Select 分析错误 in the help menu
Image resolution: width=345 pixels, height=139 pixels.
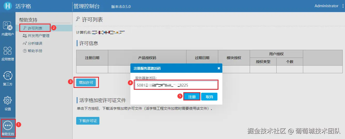click(32, 43)
